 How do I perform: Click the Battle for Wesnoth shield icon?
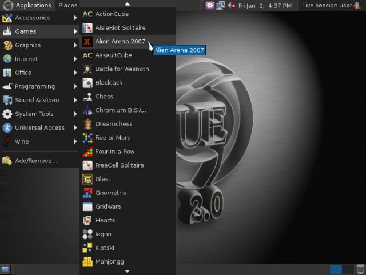[x=87, y=69]
